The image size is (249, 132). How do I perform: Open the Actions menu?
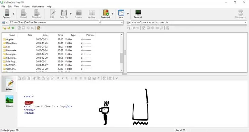[26, 7]
